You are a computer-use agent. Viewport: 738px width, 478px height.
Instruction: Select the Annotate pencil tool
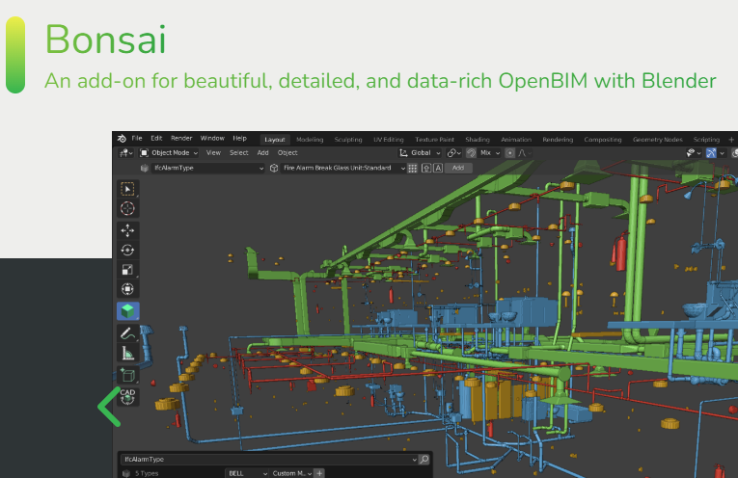tap(127, 333)
